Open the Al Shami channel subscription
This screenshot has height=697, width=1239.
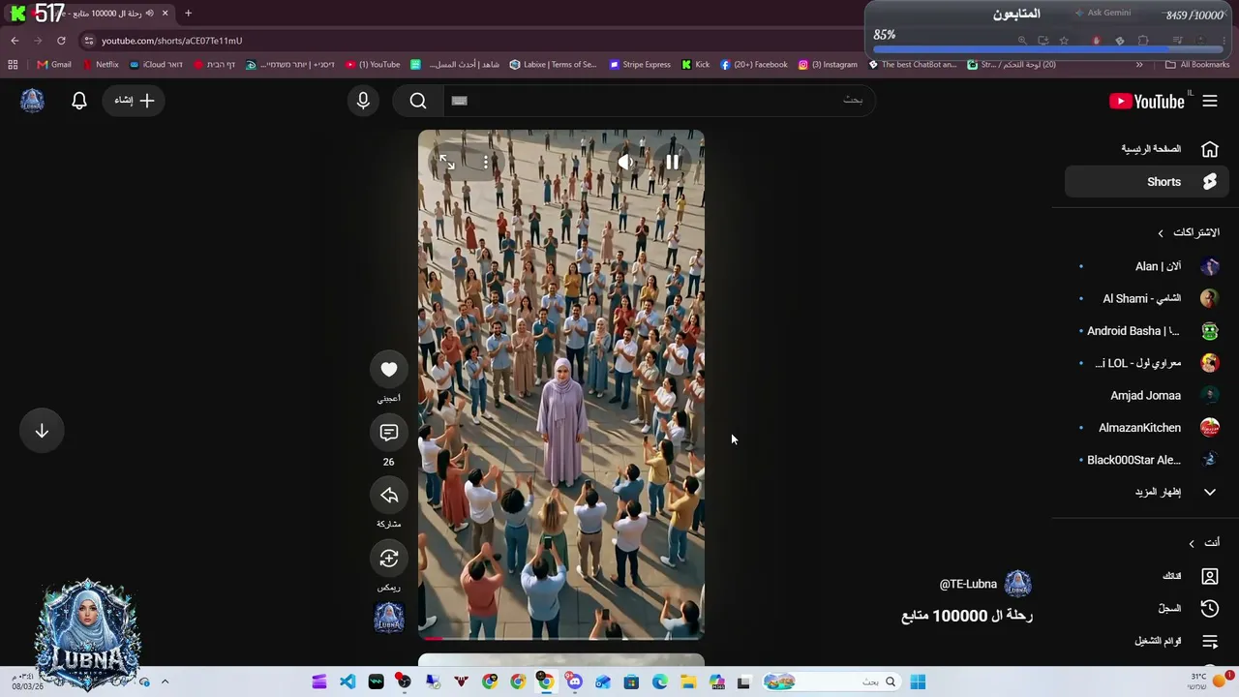1147,298
